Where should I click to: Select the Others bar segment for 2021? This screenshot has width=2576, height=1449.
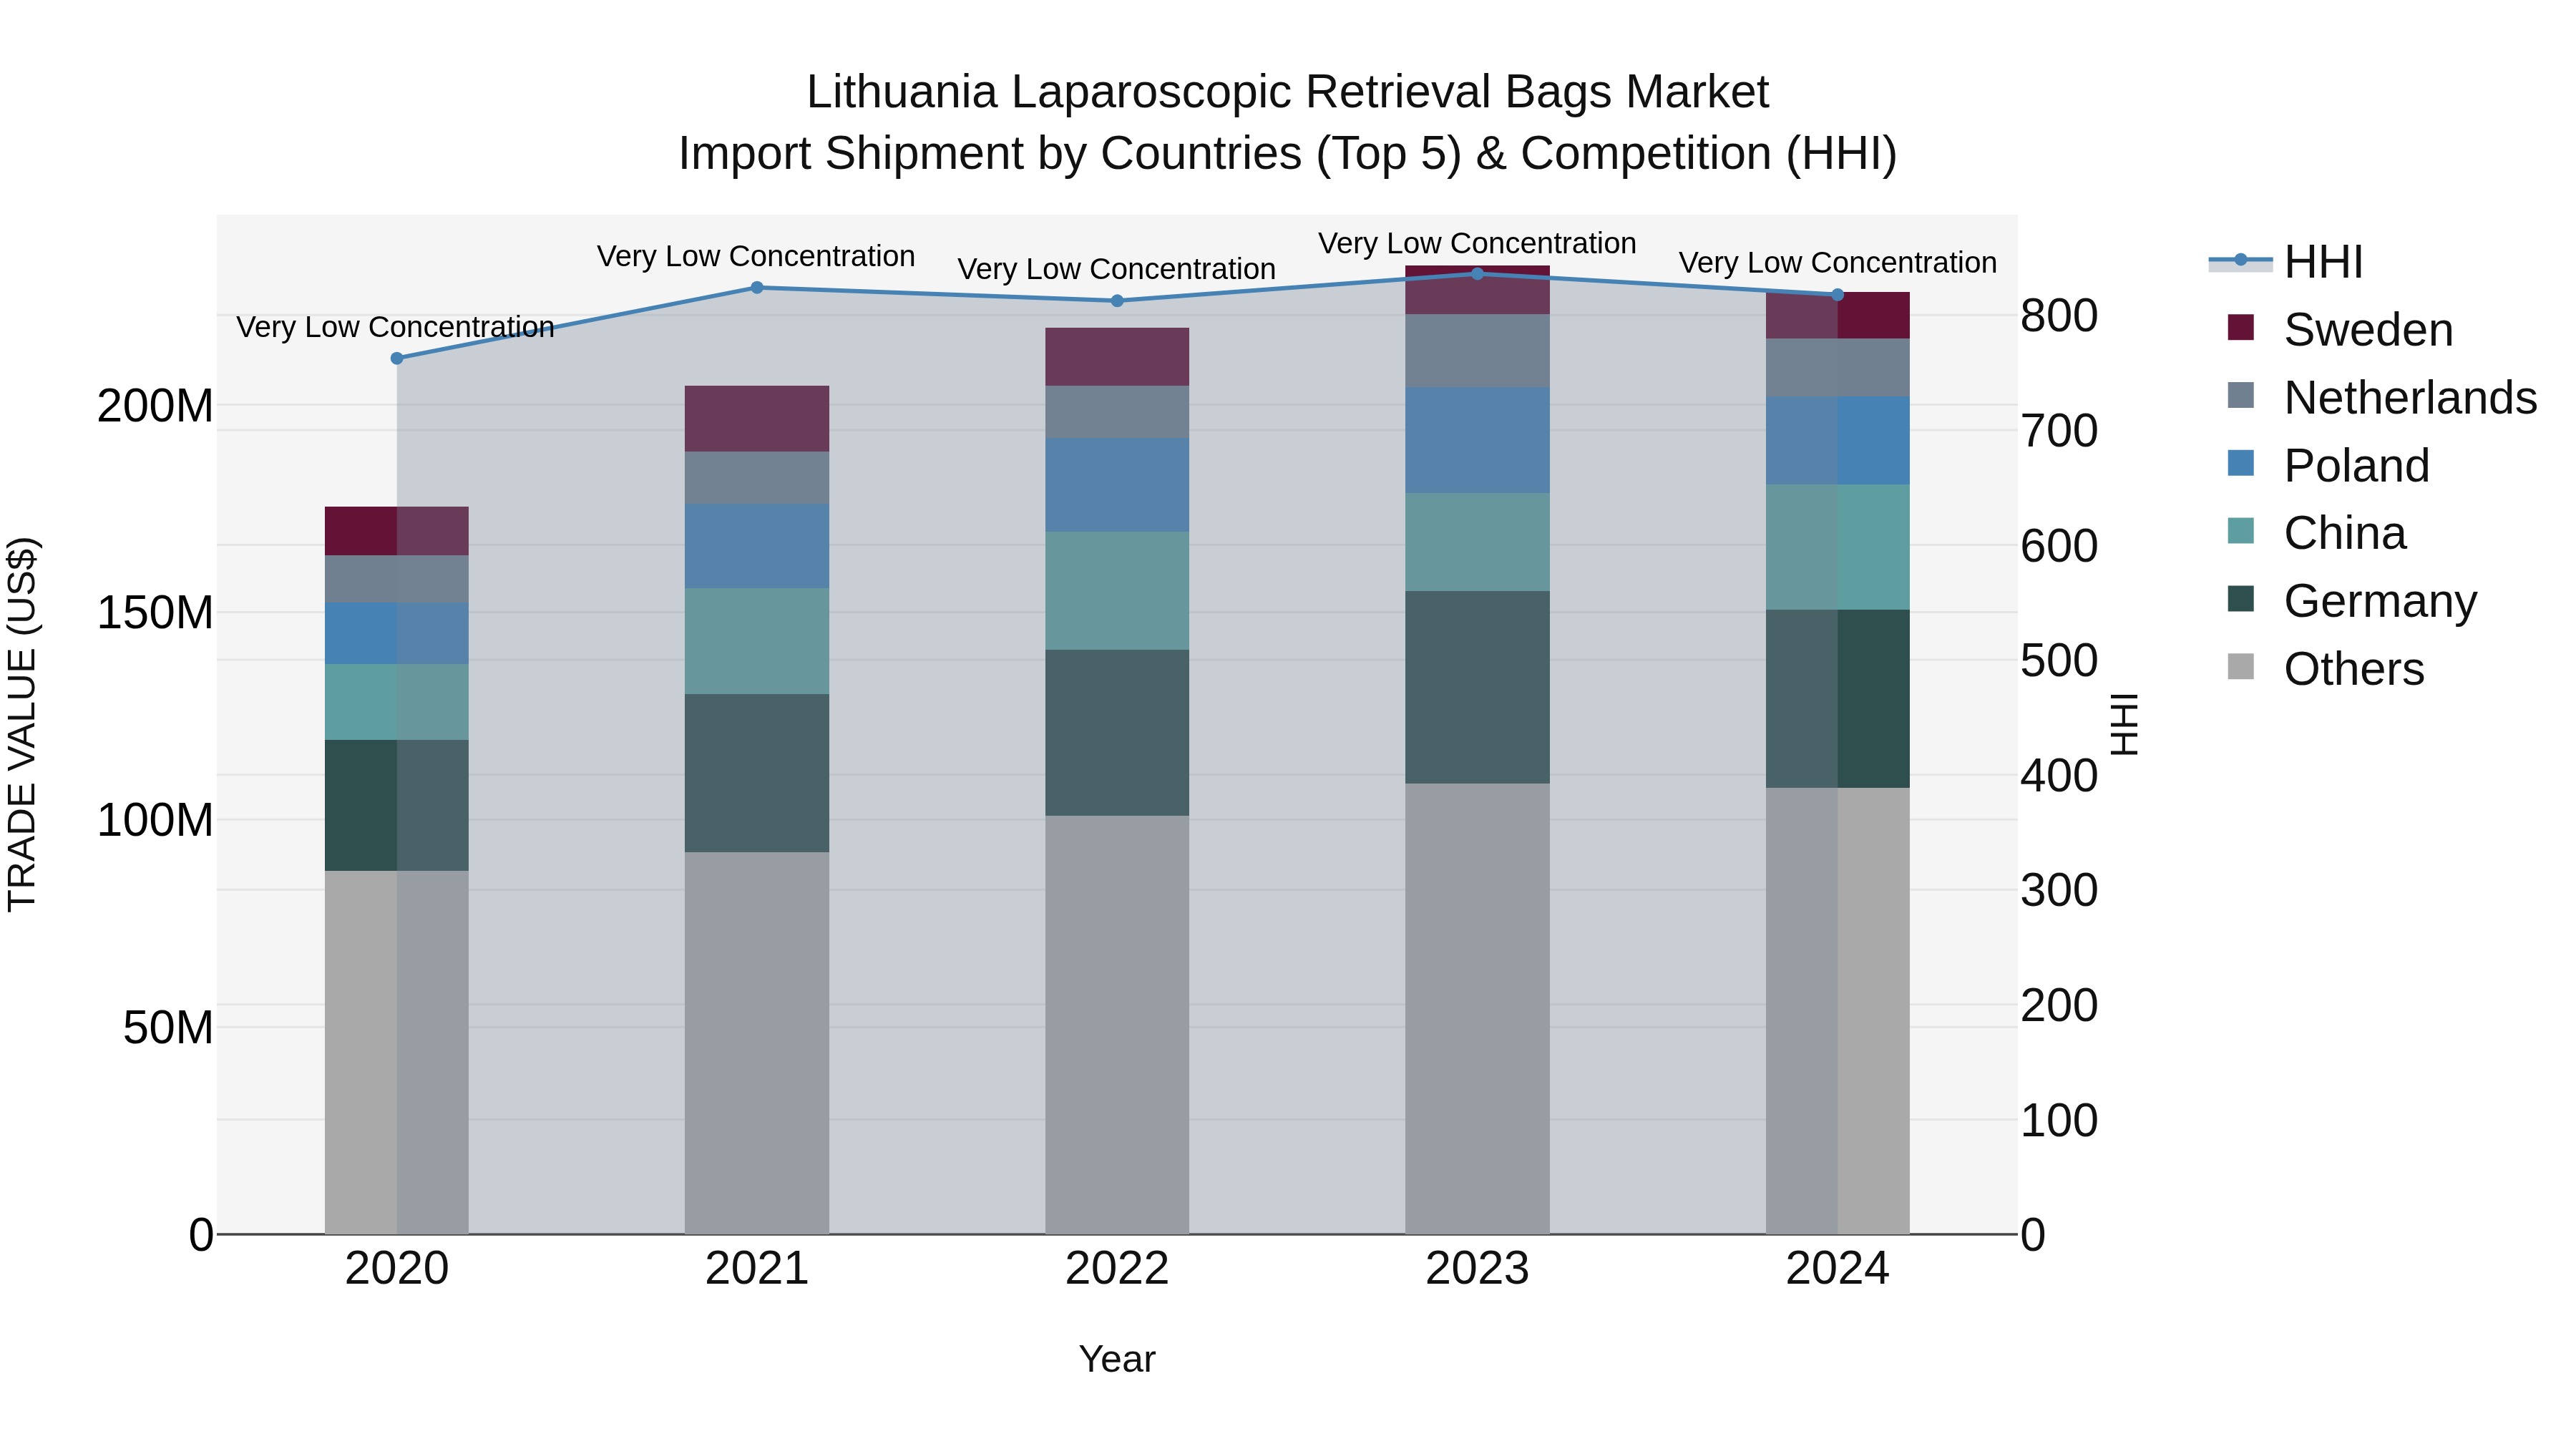pos(757,1043)
